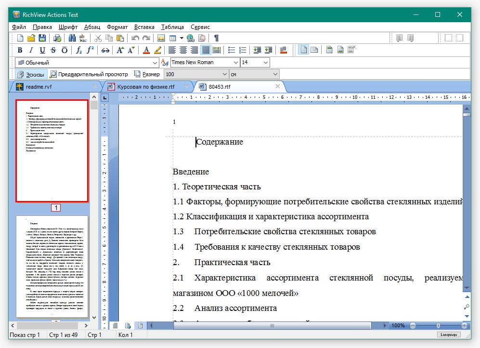This screenshot has height=348, width=480.
Task: Insert a picture using the image icon
Action: [x=161, y=38]
